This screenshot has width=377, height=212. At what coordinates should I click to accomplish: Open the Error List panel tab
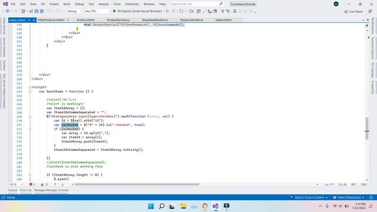pos(26,190)
